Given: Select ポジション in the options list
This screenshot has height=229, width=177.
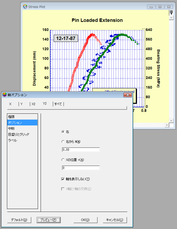Looking at the screenshot, I should pyautogui.click(x=22, y=123).
